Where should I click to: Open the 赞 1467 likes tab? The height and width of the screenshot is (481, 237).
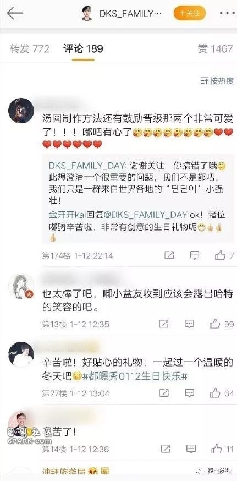tap(215, 49)
